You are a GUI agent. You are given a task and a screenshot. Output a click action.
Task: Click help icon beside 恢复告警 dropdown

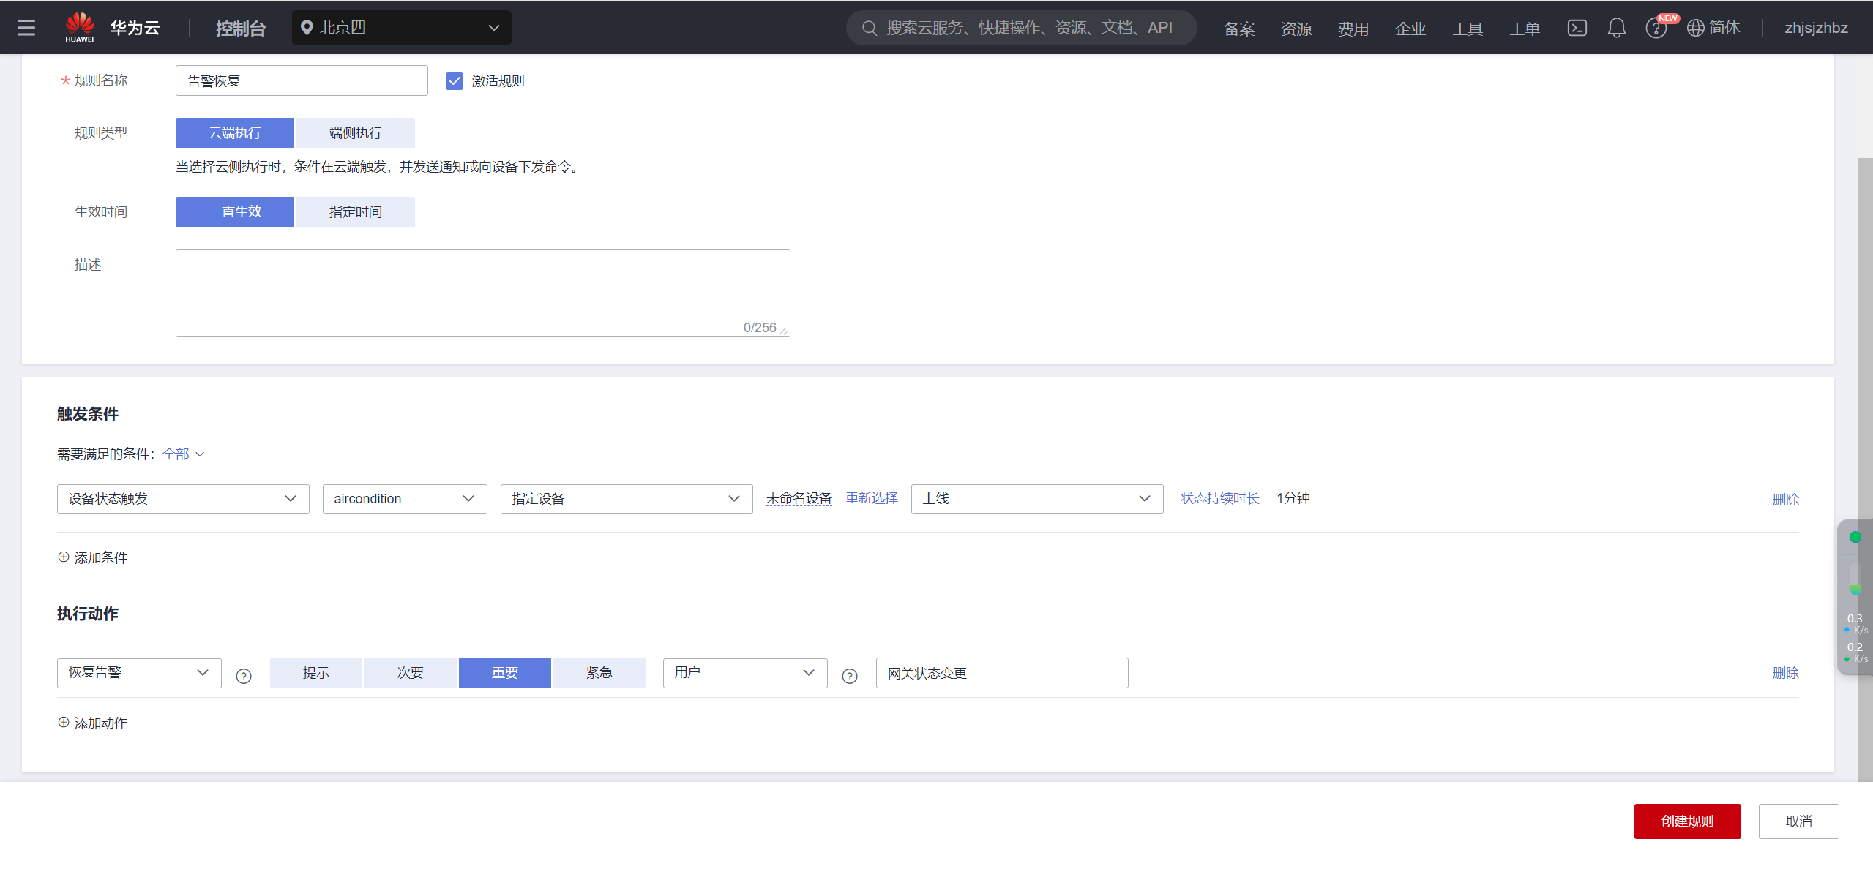[244, 676]
